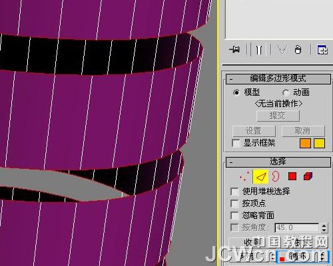Choose the 动画 radio button
This screenshot has height=266, width=333.
pyautogui.click(x=286, y=92)
